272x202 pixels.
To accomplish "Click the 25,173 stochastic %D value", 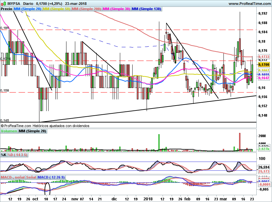I will pos(264,171).
